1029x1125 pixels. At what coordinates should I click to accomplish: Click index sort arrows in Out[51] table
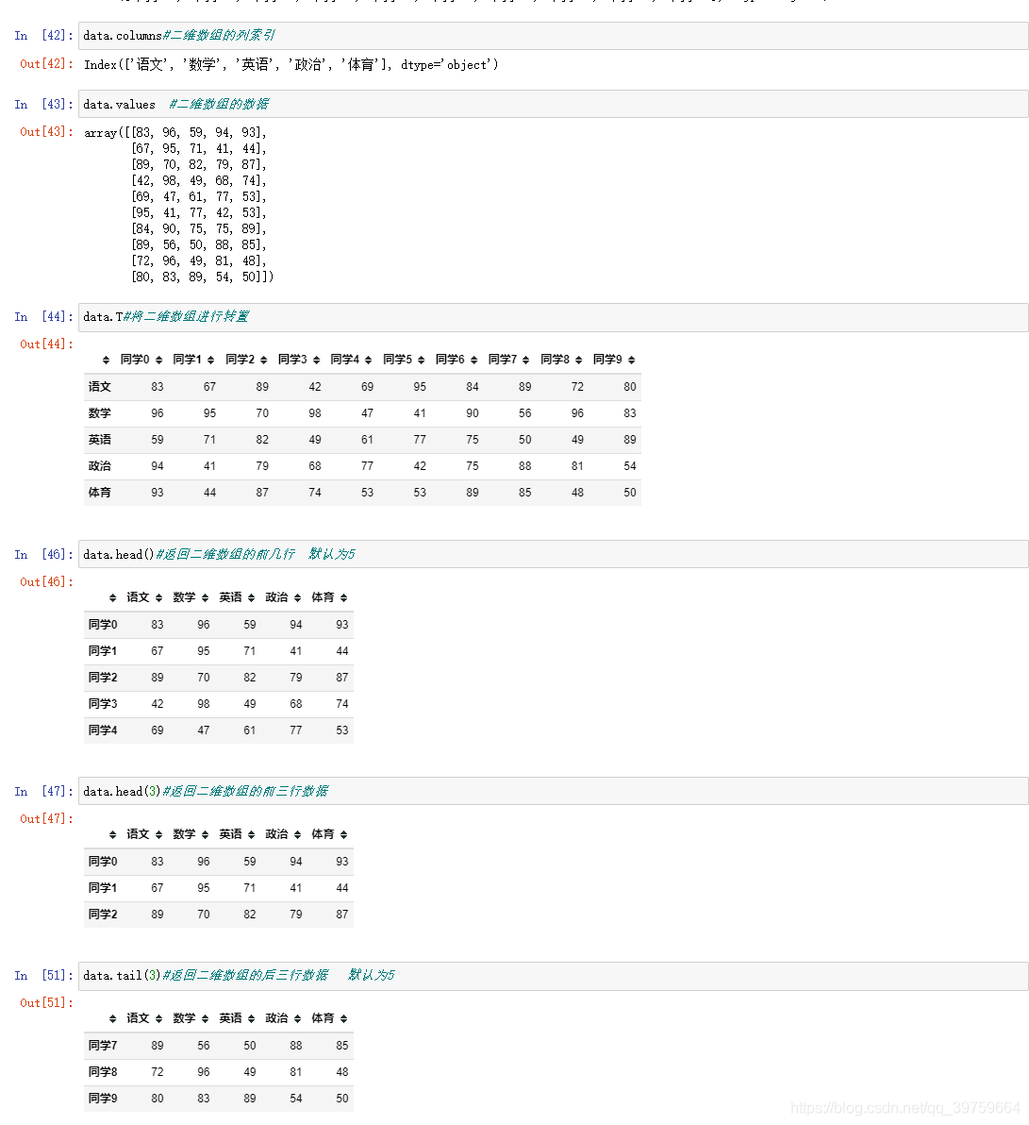112,1018
